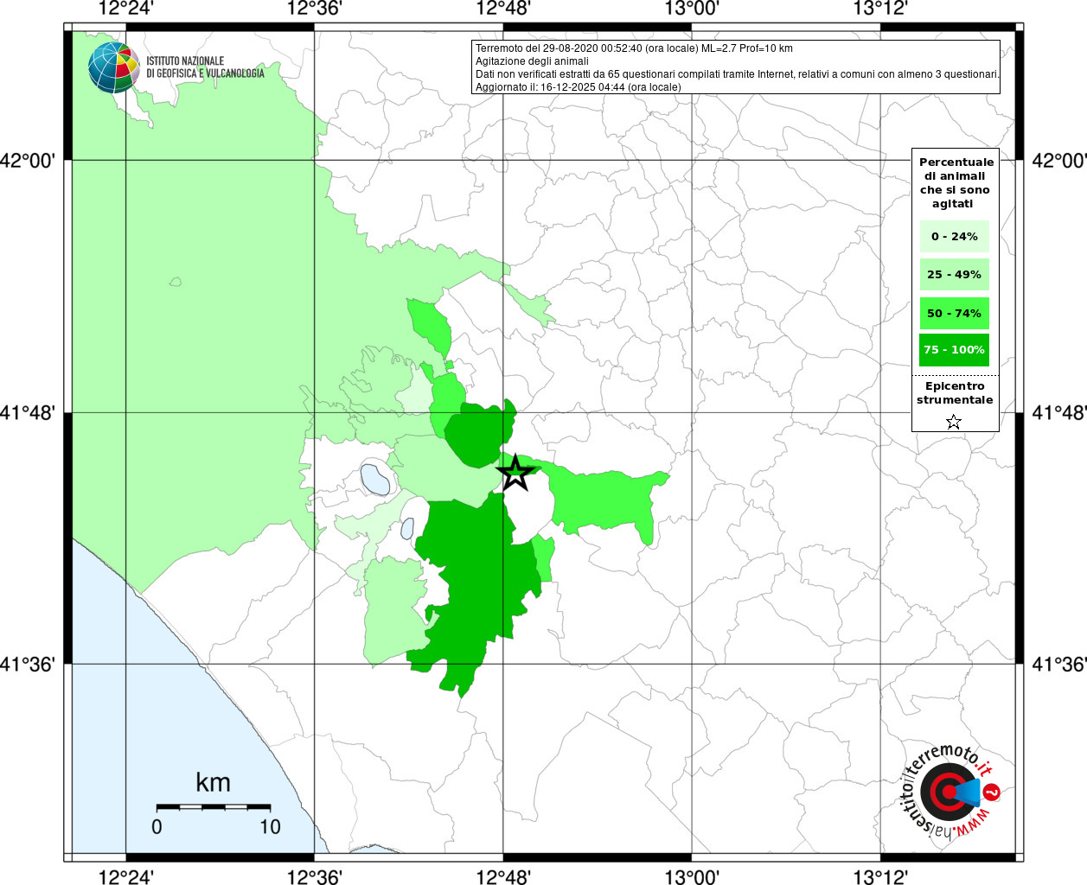Click the top axis label 12°24'
1087x885 pixels.
point(126,9)
